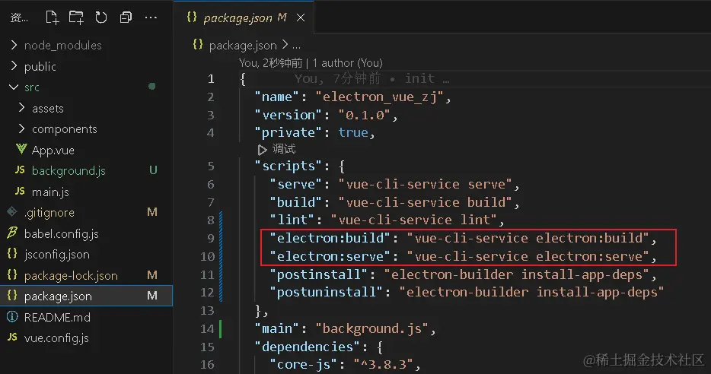This screenshot has width=711, height=374.
Task: Collapse all folders in explorer
Action: pyautogui.click(x=126, y=17)
